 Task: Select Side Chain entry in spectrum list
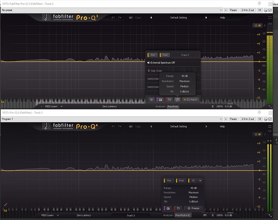(x=173, y=71)
